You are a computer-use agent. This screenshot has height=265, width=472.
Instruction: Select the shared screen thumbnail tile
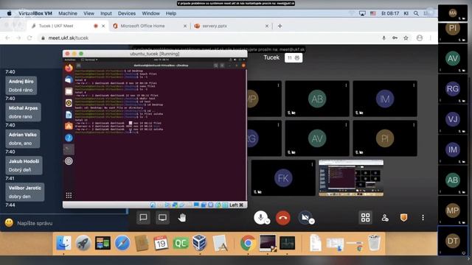351,178
